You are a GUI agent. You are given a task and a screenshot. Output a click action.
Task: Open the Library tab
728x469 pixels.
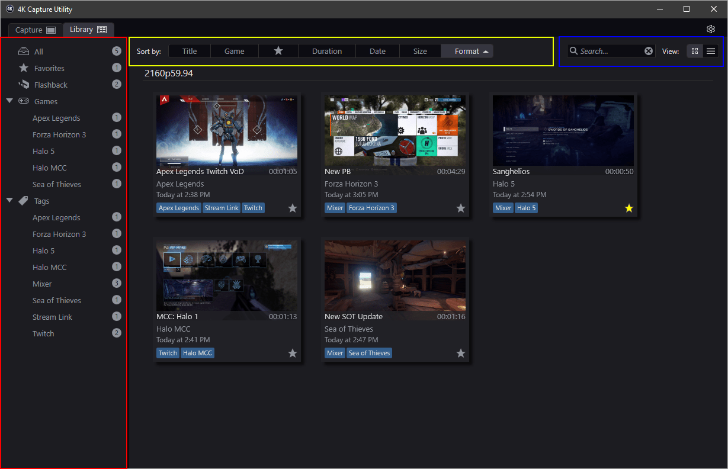(88, 30)
